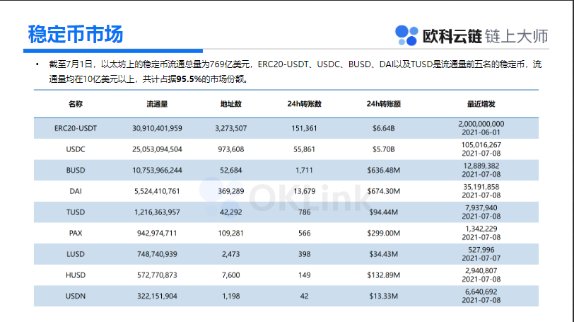
Task: Click circulation value 942,974,711
Action: coord(157,233)
